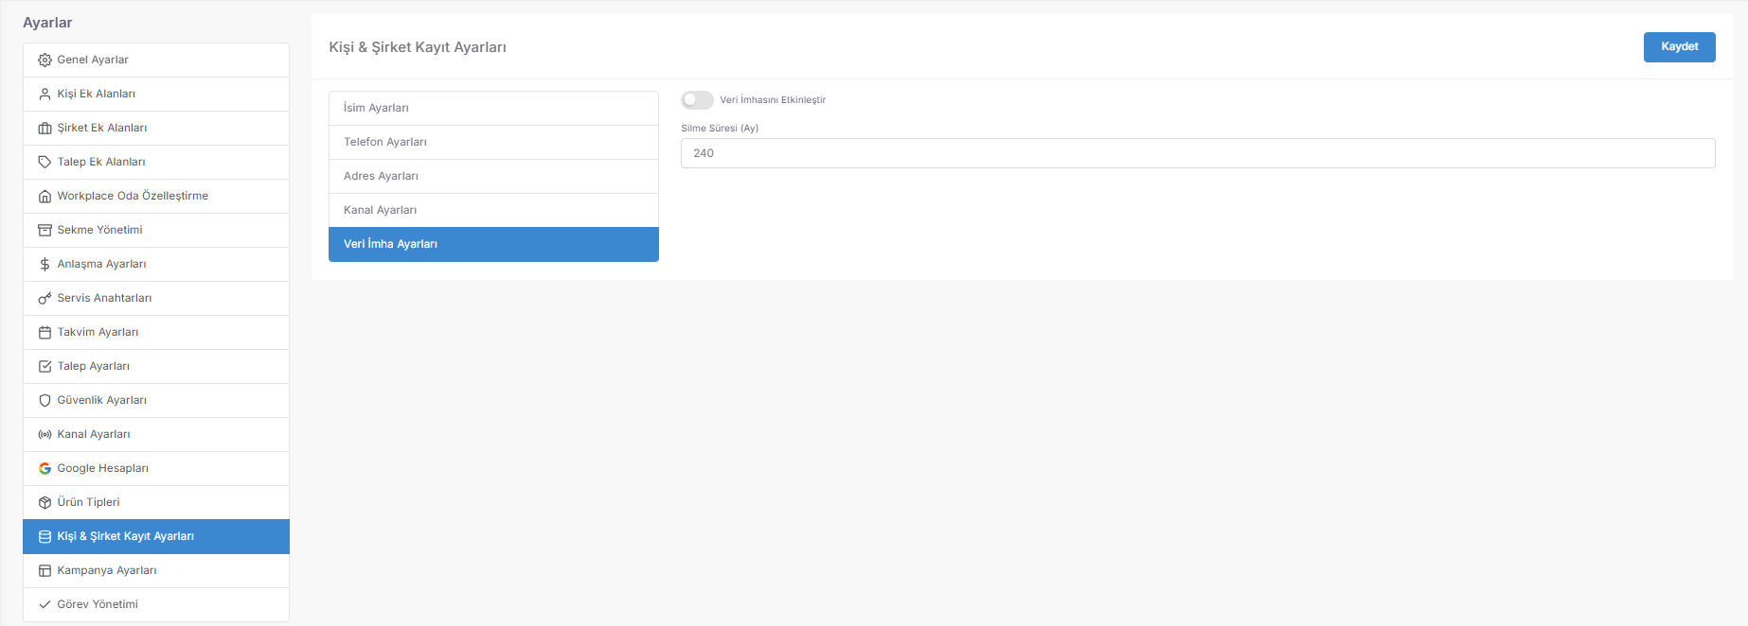Enable the Veri İmhasını Etkinleştir switch
Screen dimensions: 1748x626
tap(697, 99)
